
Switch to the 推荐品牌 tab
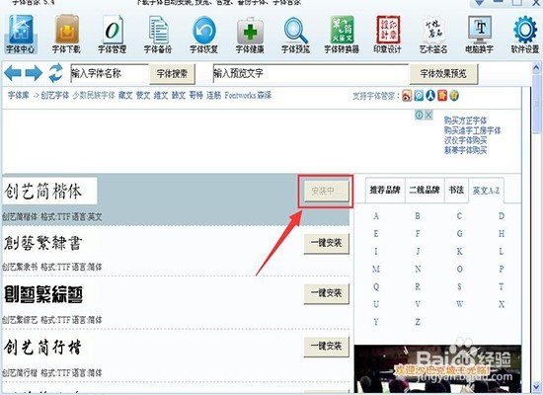coord(385,190)
